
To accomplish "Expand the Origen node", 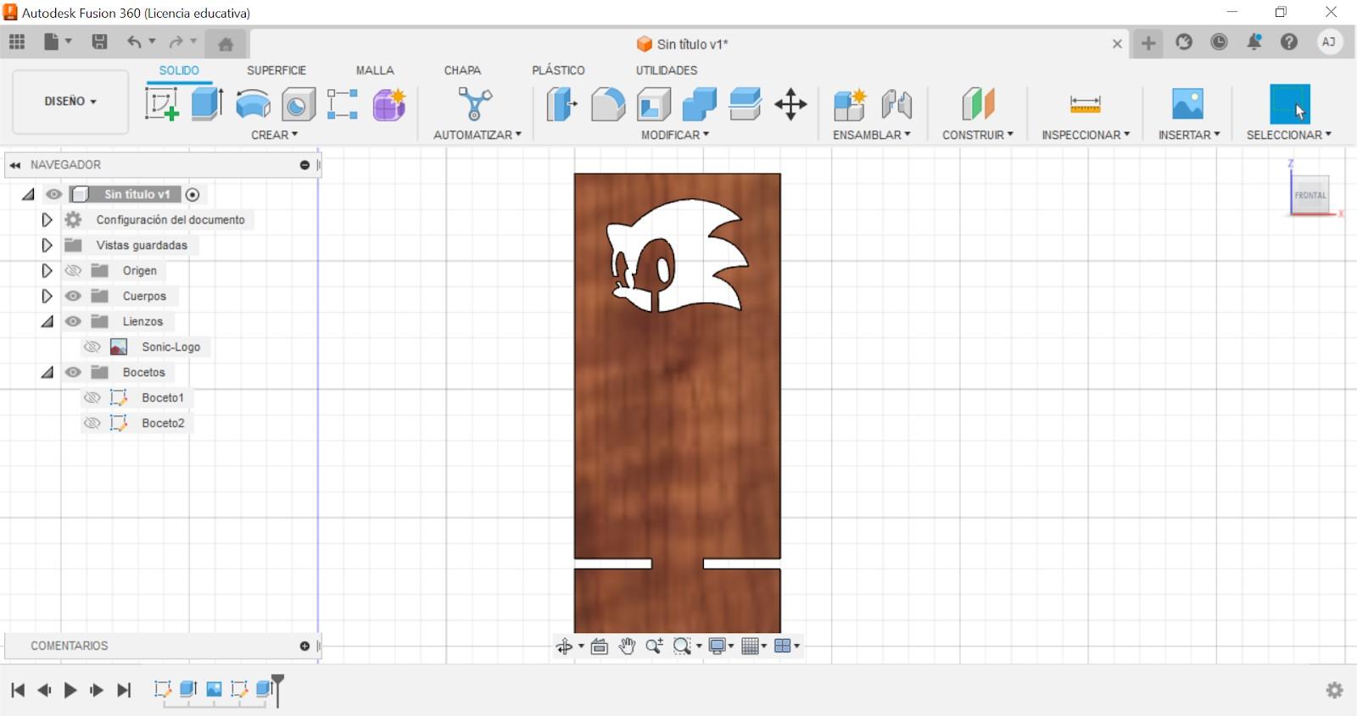I will coord(47,270).
